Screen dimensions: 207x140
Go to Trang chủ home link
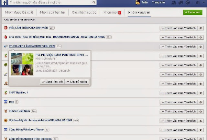coord(158,2)
